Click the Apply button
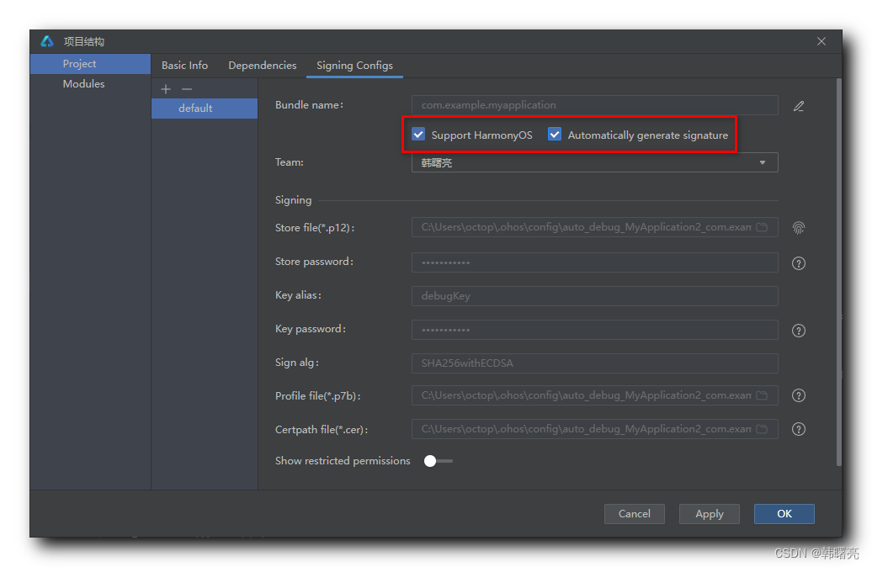The height and width of the screenshot is (567, 872). [709, 513]
